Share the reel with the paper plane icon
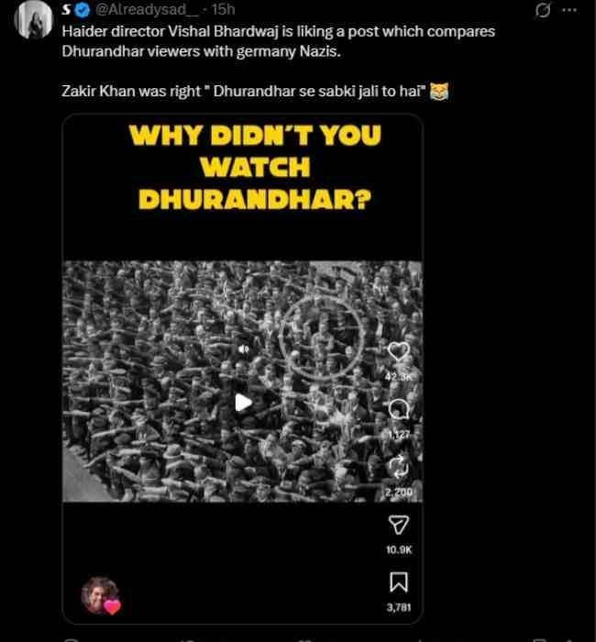The image size is (596, 642). coord(399,525)
